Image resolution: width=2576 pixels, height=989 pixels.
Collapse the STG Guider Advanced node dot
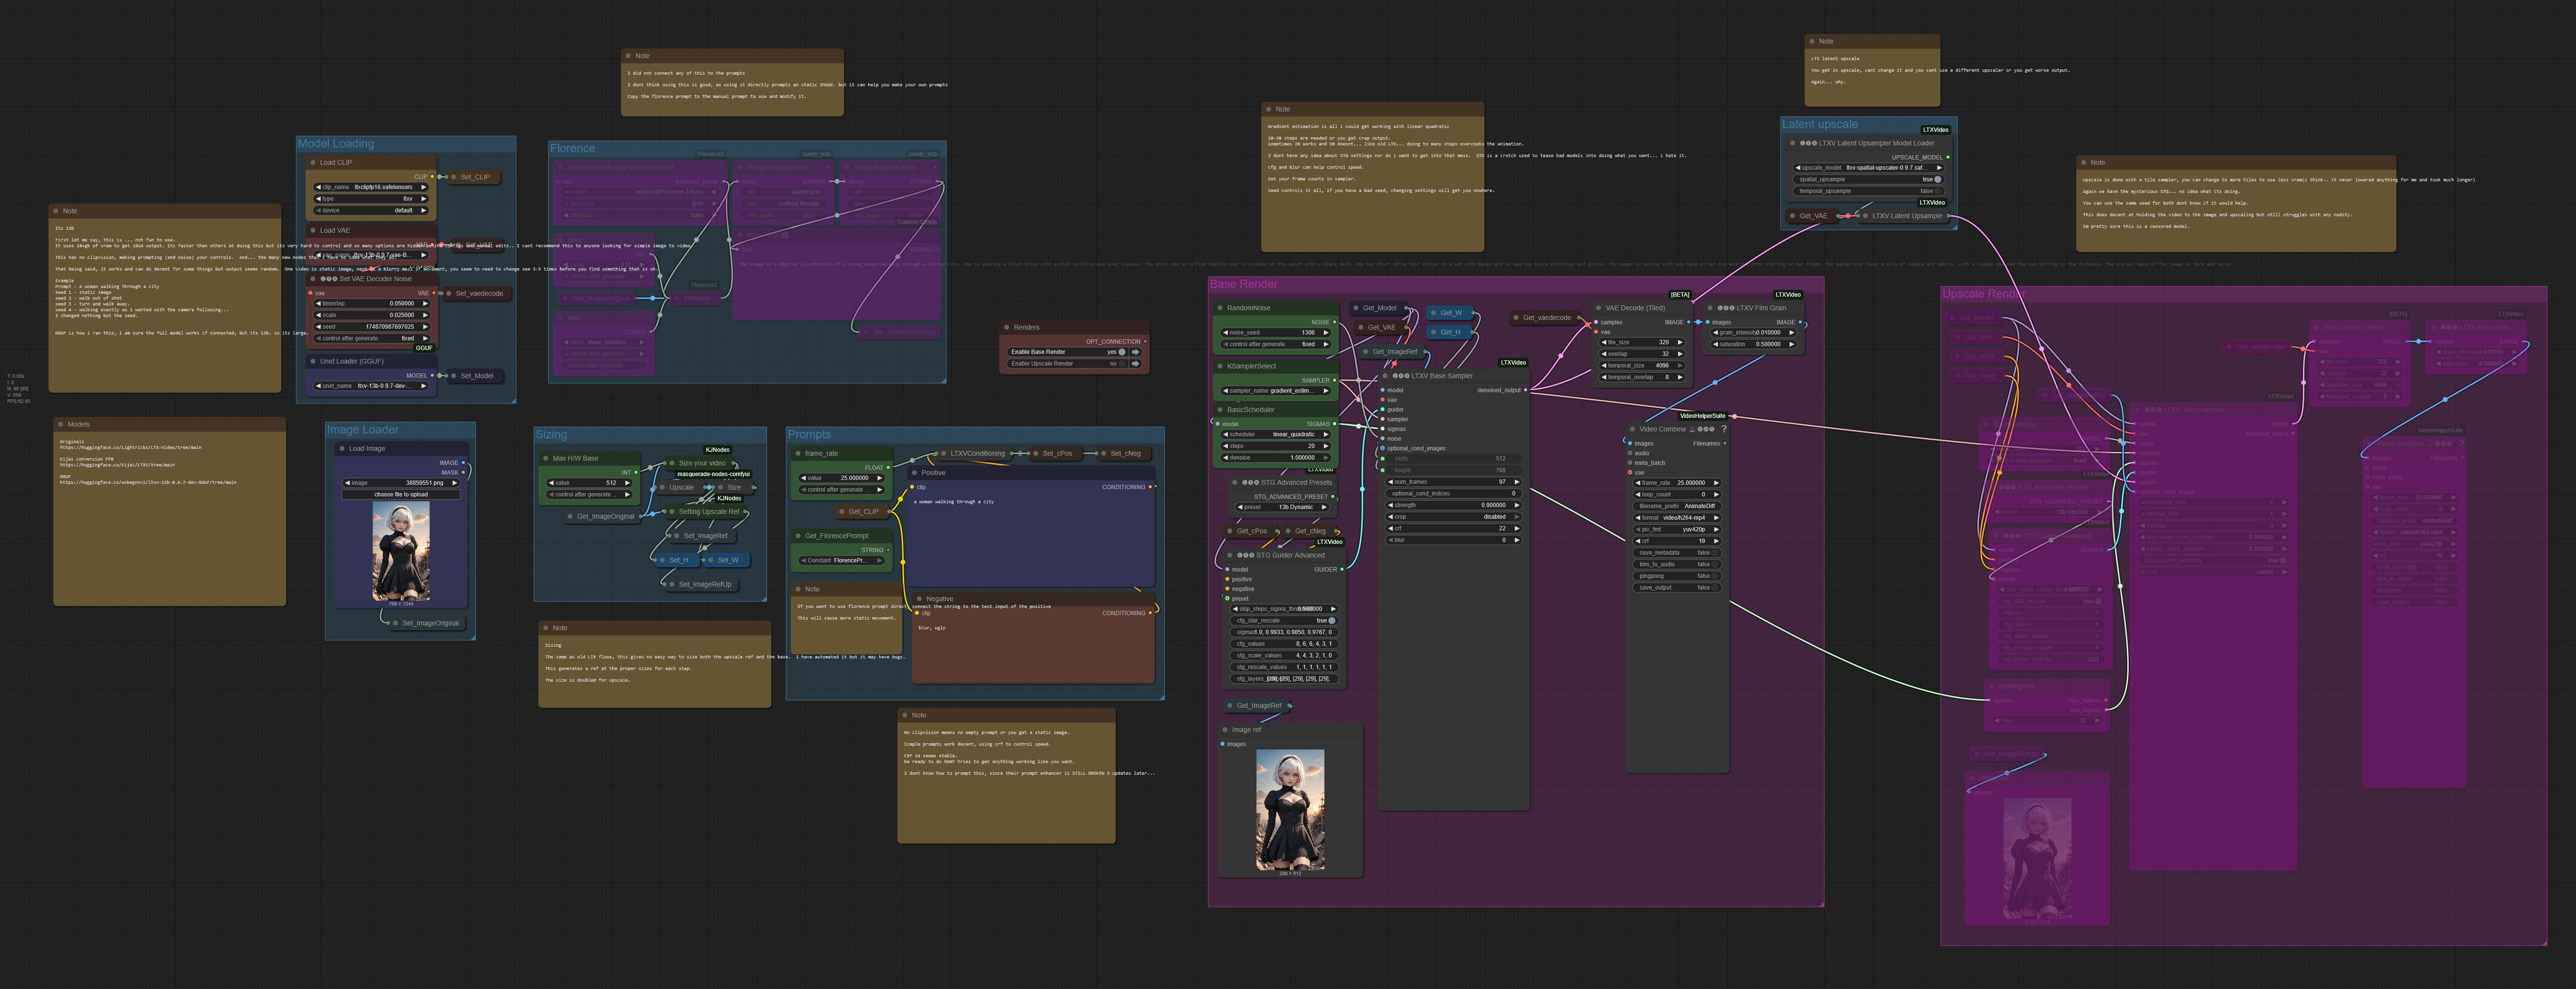pos(1230,556)
